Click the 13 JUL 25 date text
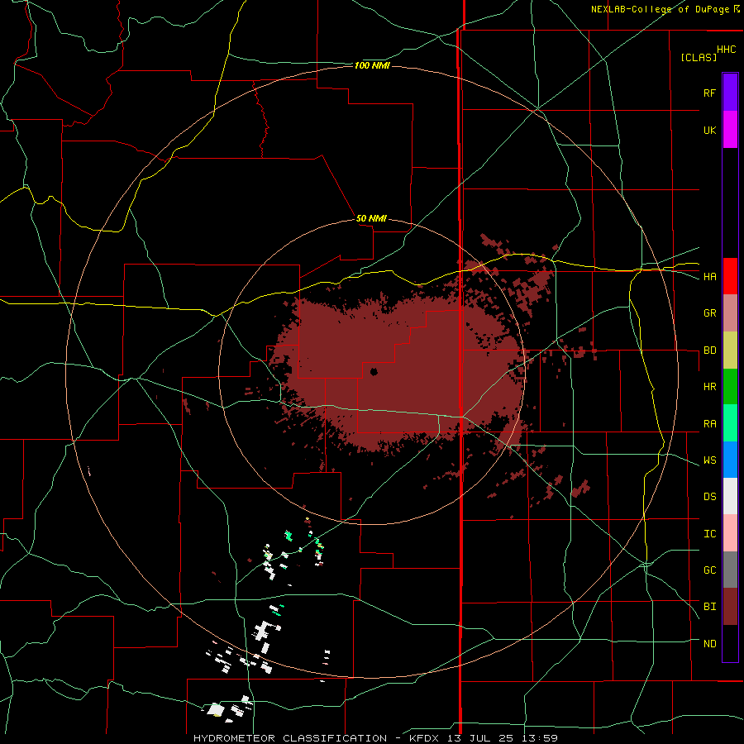 point(481,738)
